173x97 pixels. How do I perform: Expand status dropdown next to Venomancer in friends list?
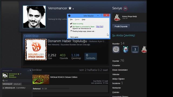point(21,74)
